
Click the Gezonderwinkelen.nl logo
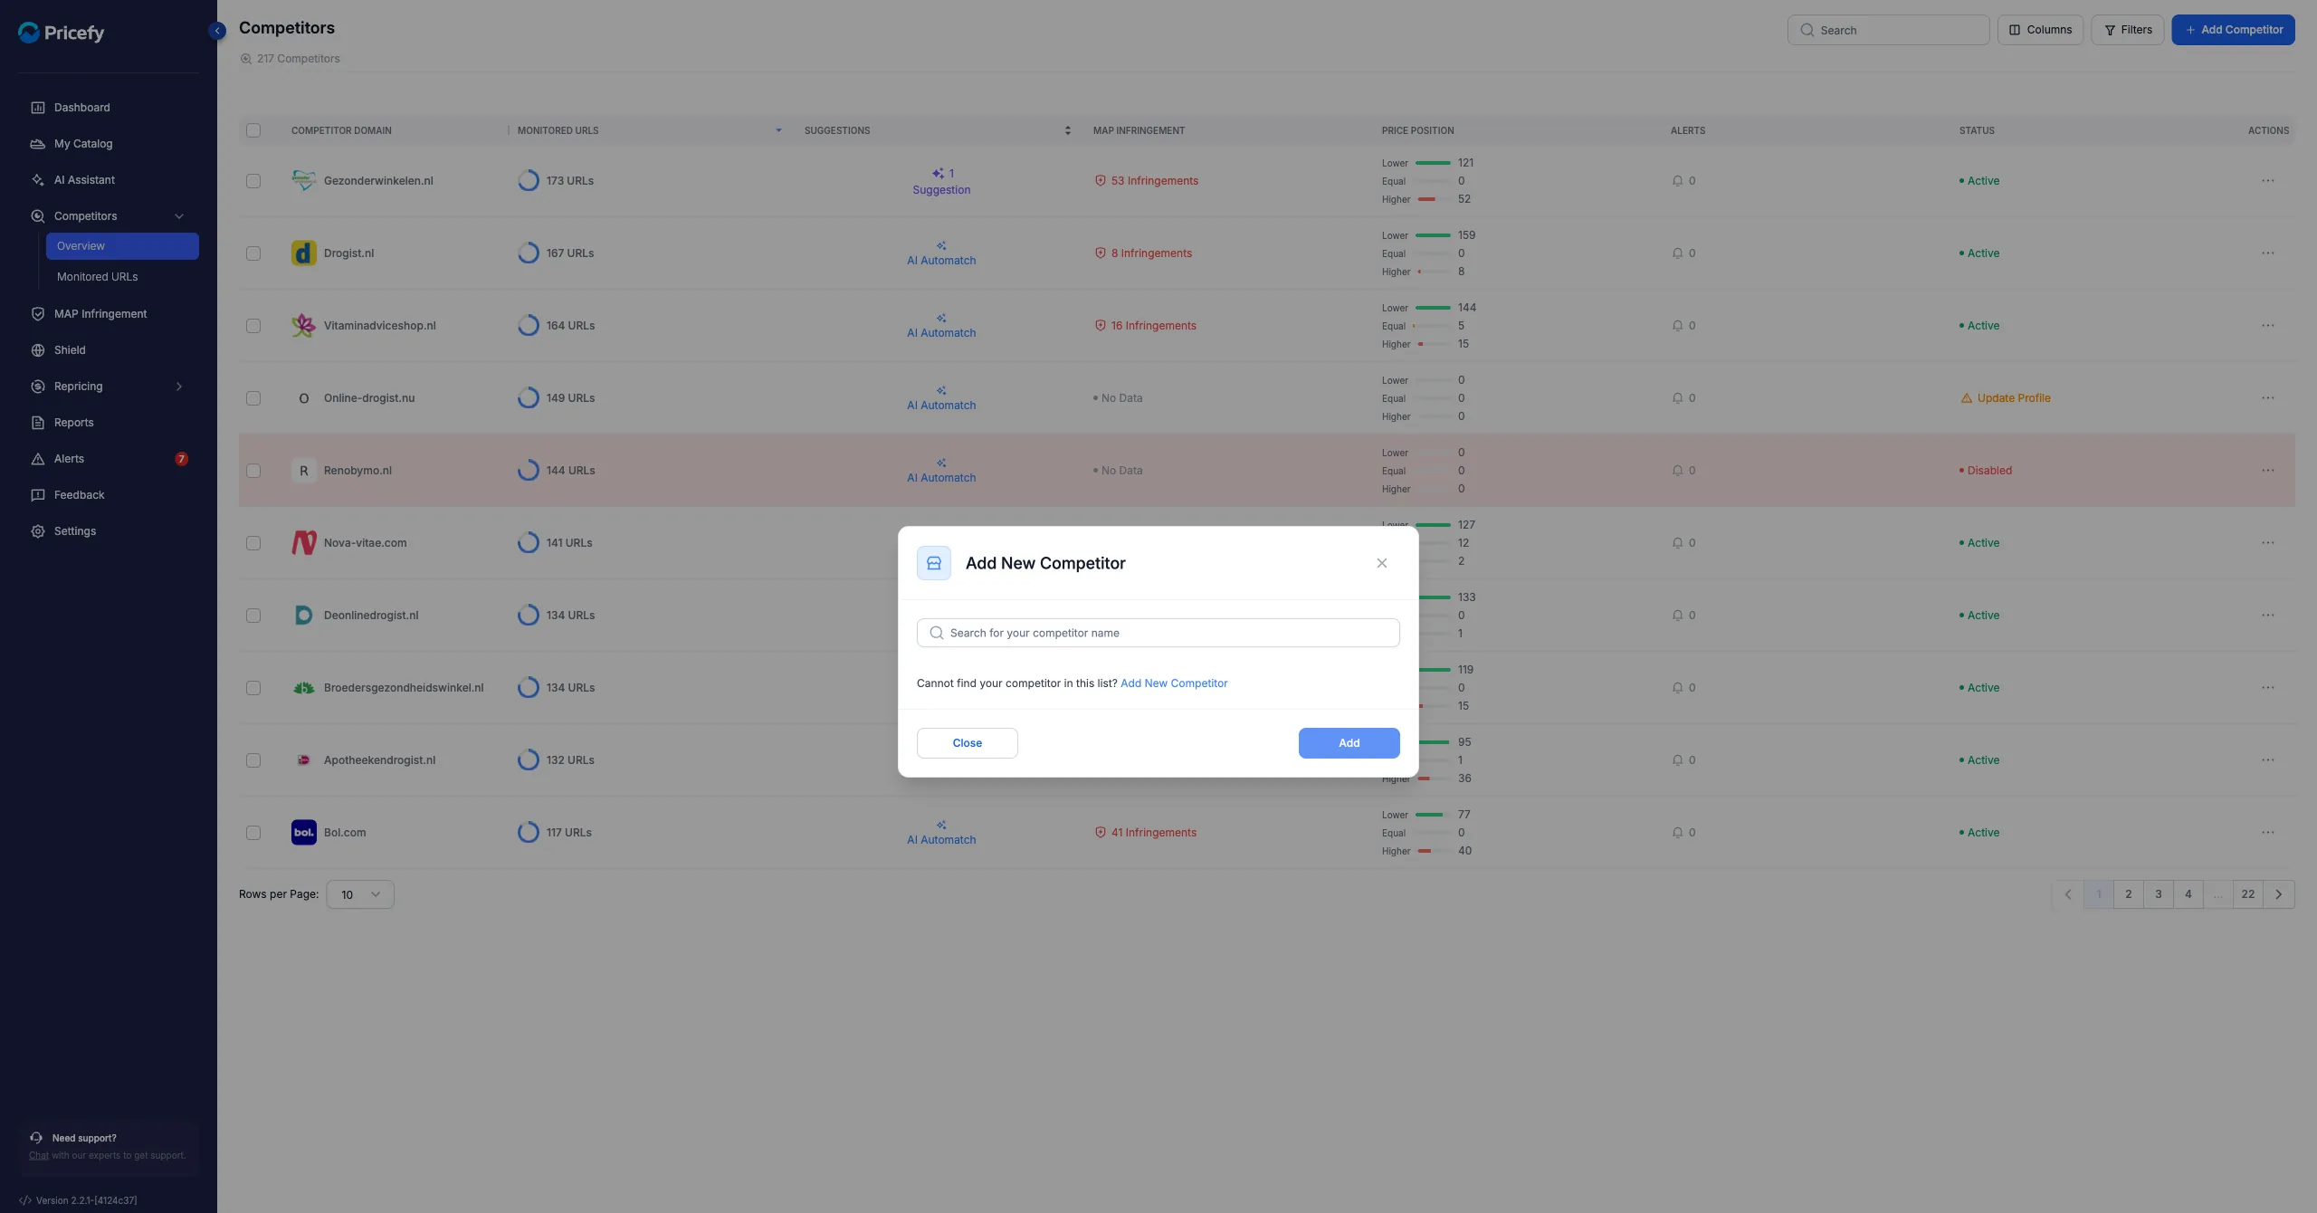click(304, 181)
